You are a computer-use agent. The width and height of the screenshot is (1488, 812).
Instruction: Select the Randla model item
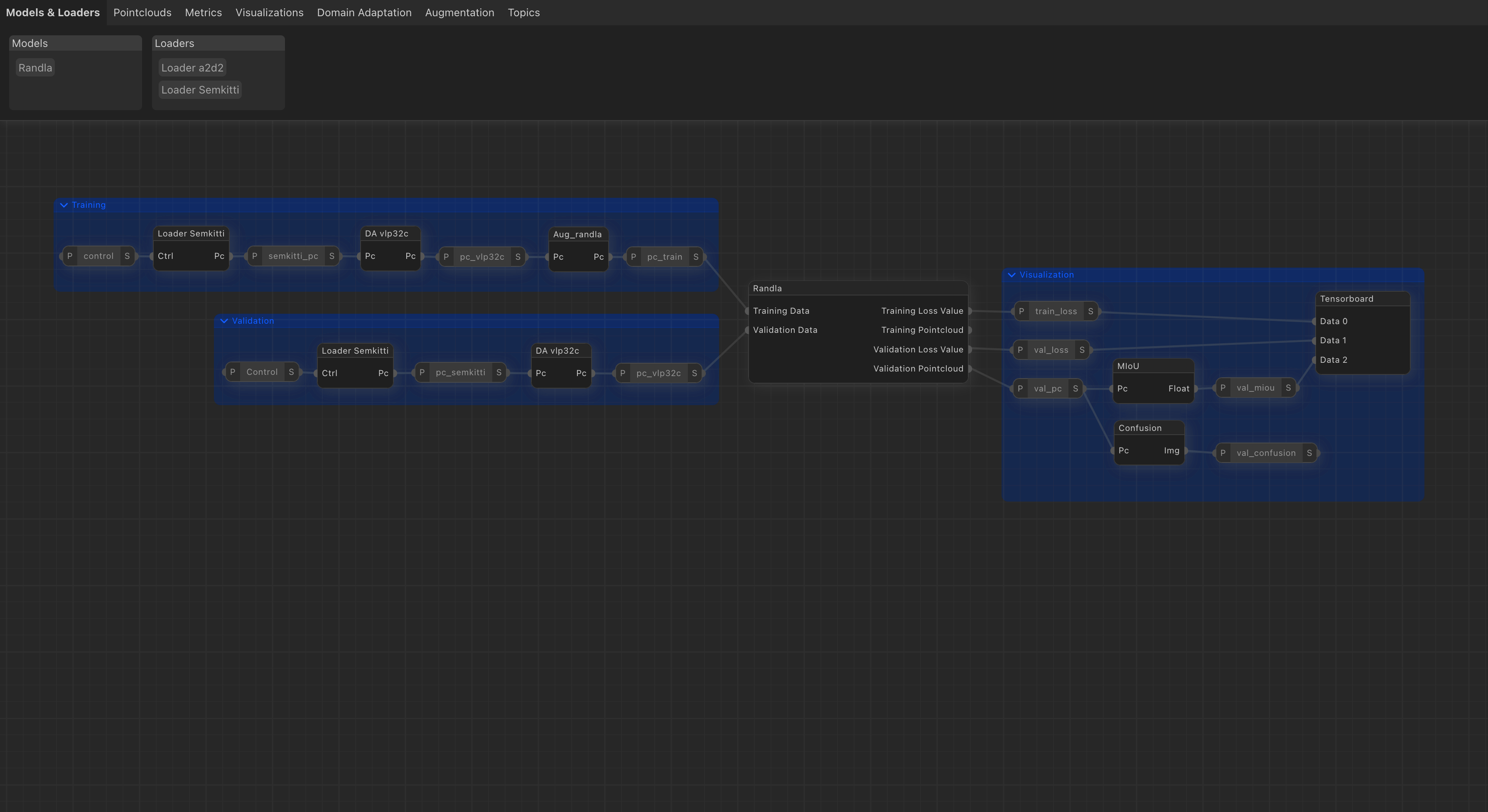tap(35, 68)
